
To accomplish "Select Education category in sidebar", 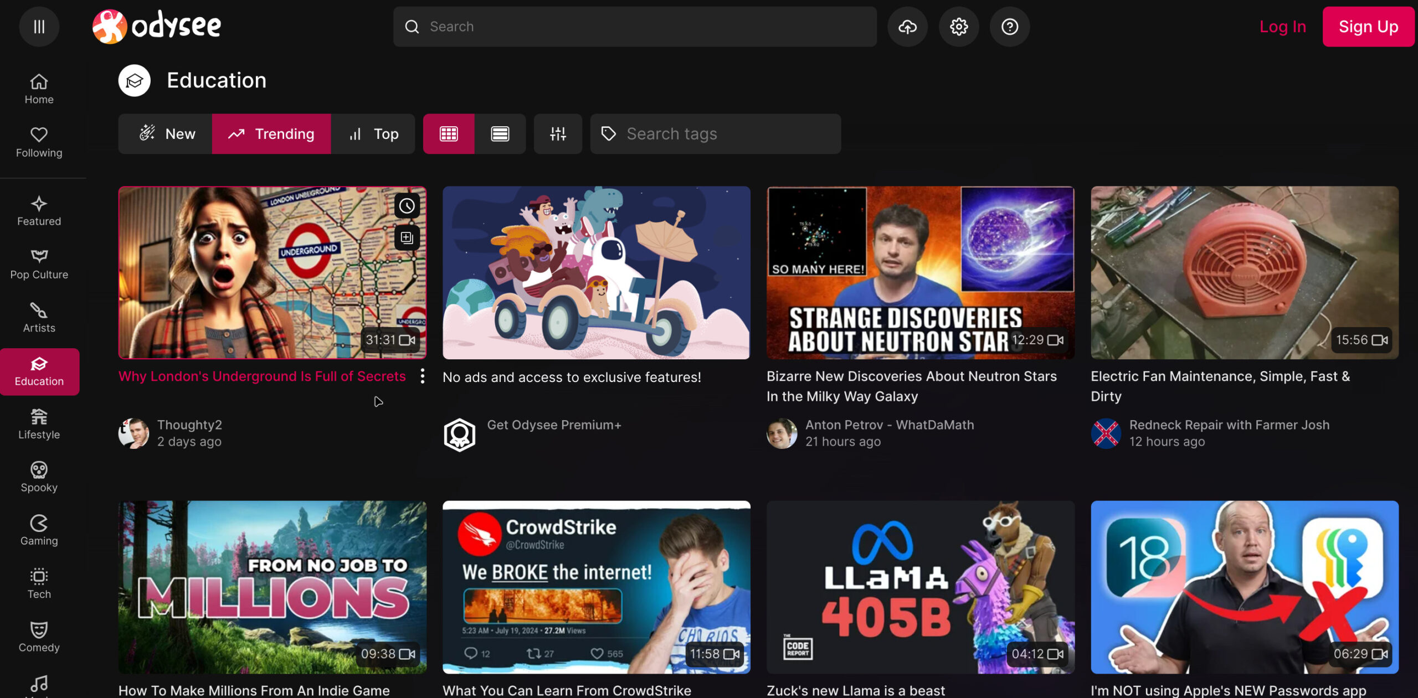I will tap(39, 371).
